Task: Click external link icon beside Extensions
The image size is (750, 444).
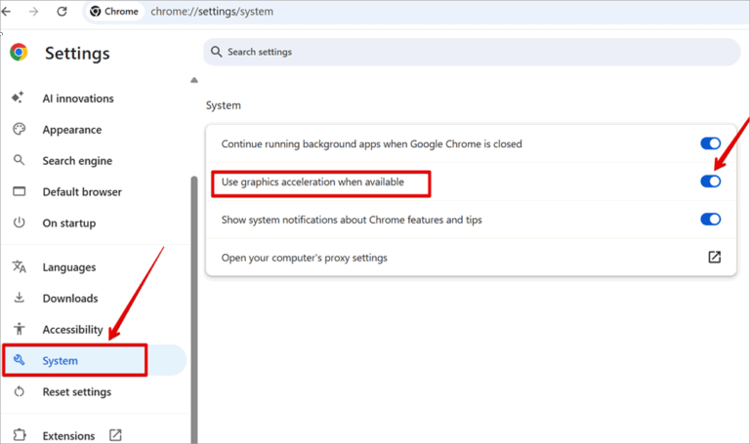Action: pos(115,435)
